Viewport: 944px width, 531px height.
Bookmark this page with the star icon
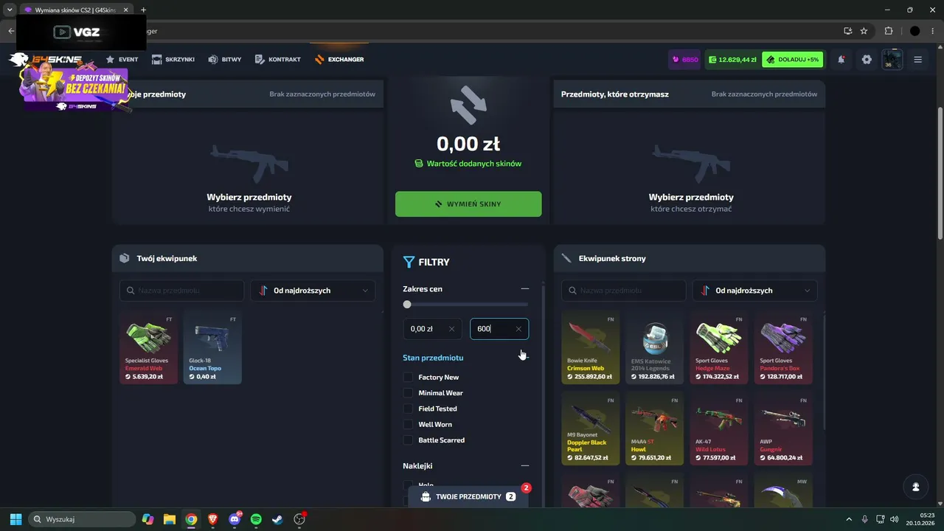click(x=864, y=31)
